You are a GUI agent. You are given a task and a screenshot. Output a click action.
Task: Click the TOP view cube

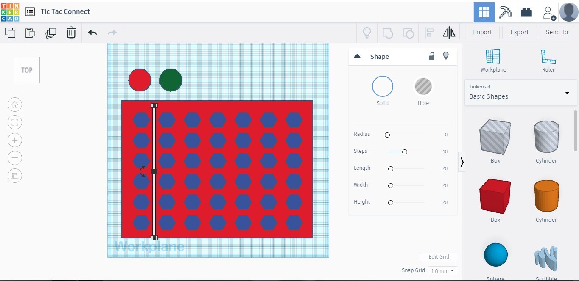27,70
